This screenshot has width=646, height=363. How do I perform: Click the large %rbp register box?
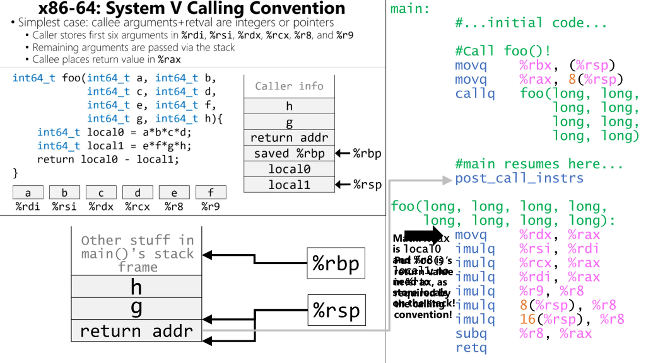pyautogui.click(x=336, y=263)
